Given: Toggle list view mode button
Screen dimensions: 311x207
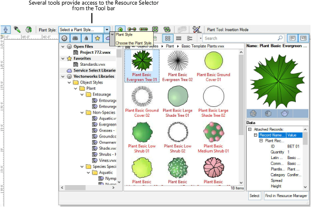Looking at the screenshot, I should click(x=179, y=38).
